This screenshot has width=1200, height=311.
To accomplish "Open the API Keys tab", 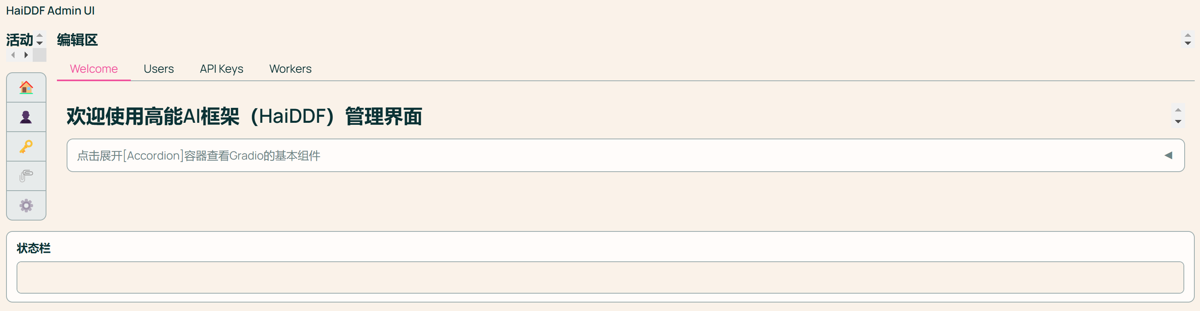I will pyautogui.click(x=221, y=69).
